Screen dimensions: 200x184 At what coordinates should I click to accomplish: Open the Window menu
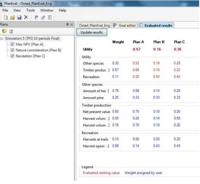point(47,10)
